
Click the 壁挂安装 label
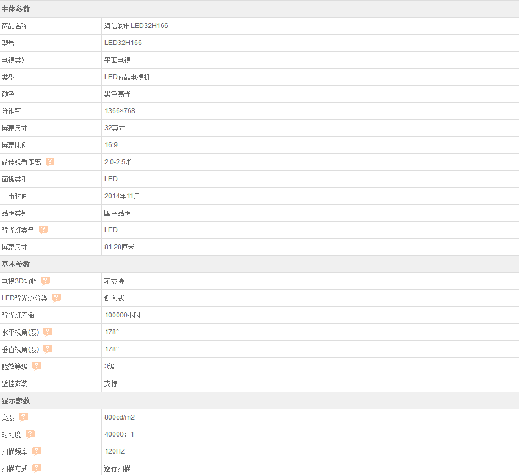(15, 383)
